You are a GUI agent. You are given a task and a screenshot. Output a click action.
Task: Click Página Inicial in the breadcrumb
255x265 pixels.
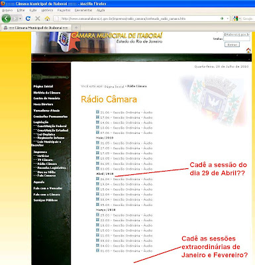point(114,87)
